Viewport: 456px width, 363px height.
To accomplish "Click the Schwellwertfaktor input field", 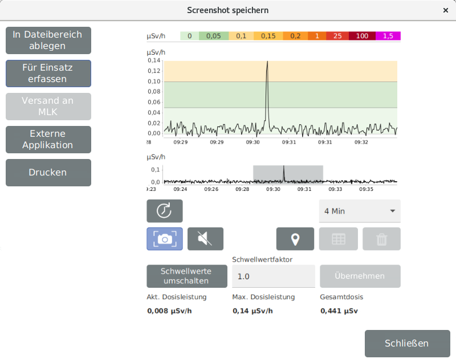I will pyautogui.click(x=274, y=276).
